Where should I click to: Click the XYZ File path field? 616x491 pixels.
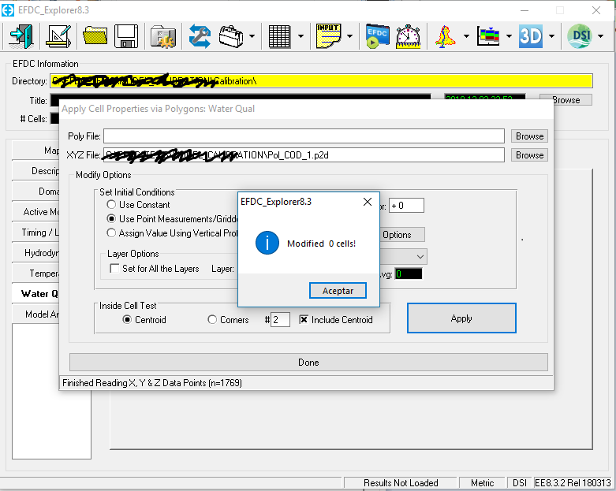tap(304, 155)
